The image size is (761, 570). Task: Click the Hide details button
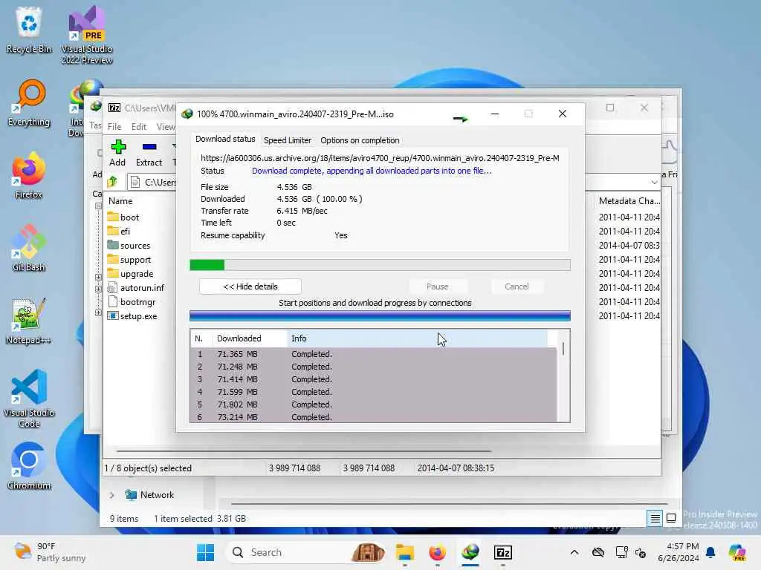tap(250, 286)
